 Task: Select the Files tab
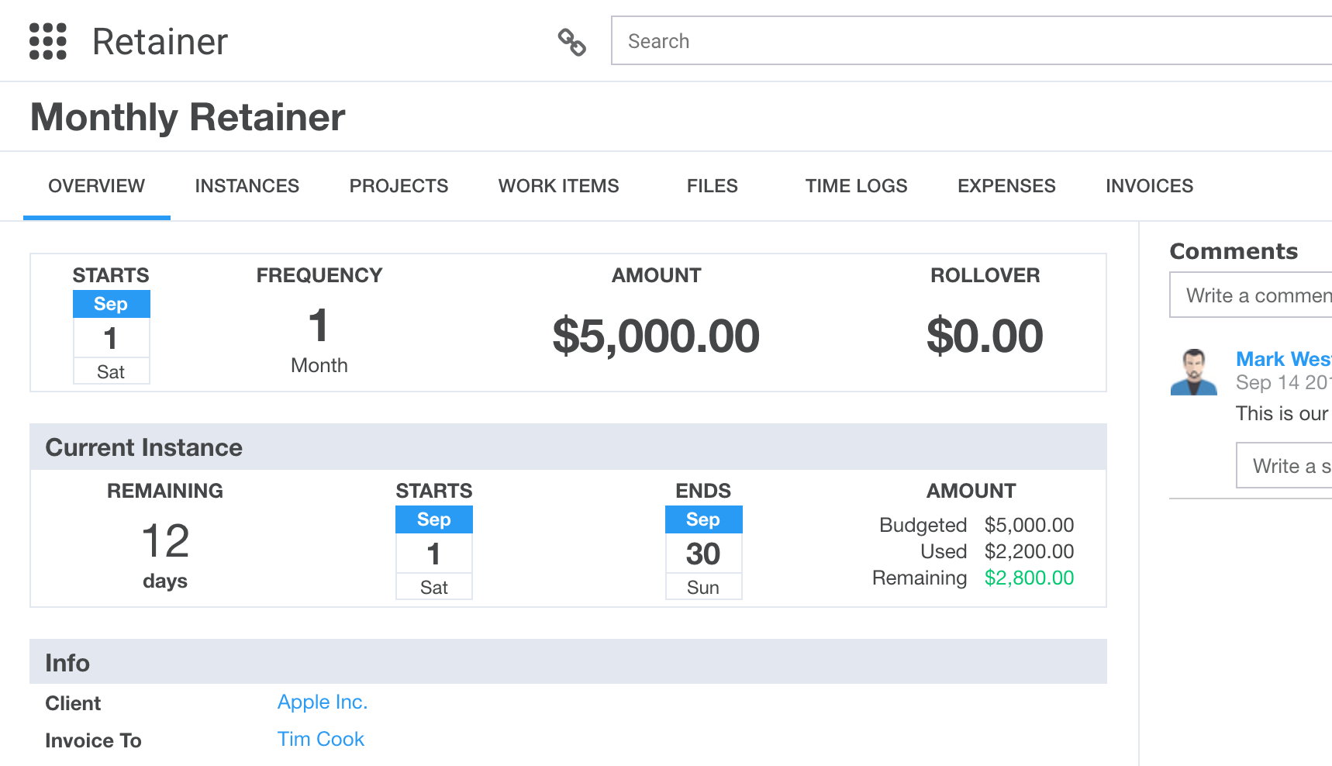[712, 186]
